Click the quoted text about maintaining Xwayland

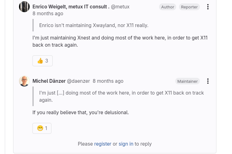(x=94, y=25)
